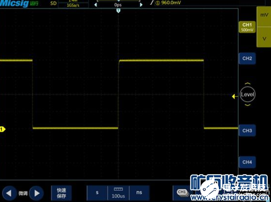
Task: Enable channel CH3
Action: (x=247, y=131)
